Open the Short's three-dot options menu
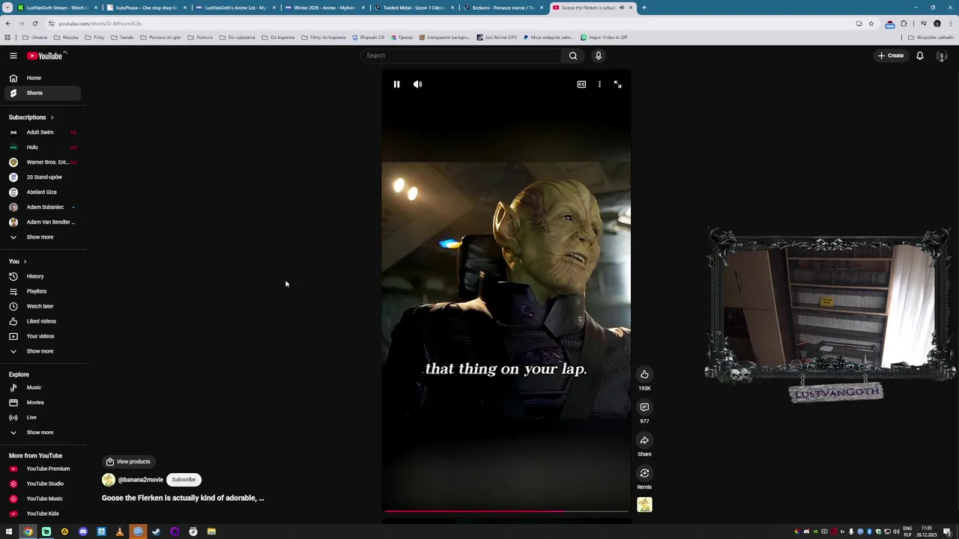Screen dimensions: 959x539 click(599, 85)
